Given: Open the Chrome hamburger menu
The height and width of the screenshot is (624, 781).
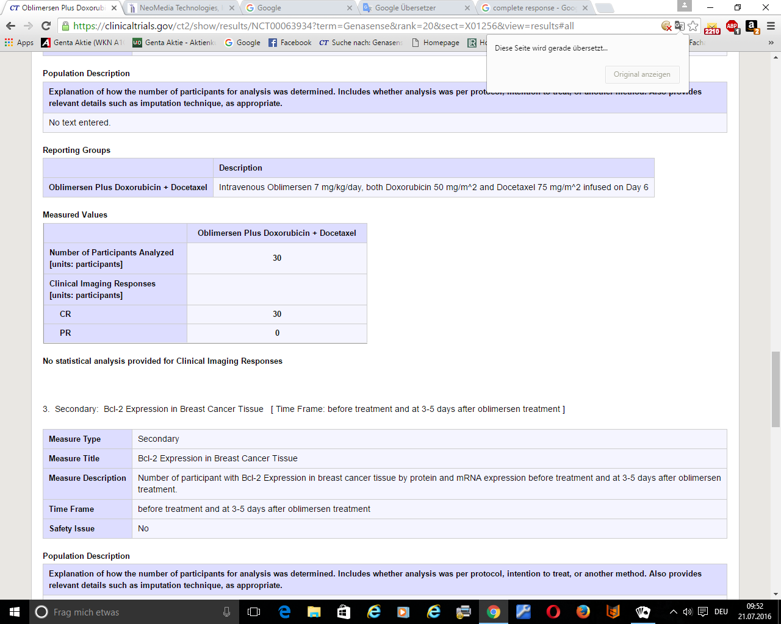Looking at the screenshot, I should [x=768, y=27].
